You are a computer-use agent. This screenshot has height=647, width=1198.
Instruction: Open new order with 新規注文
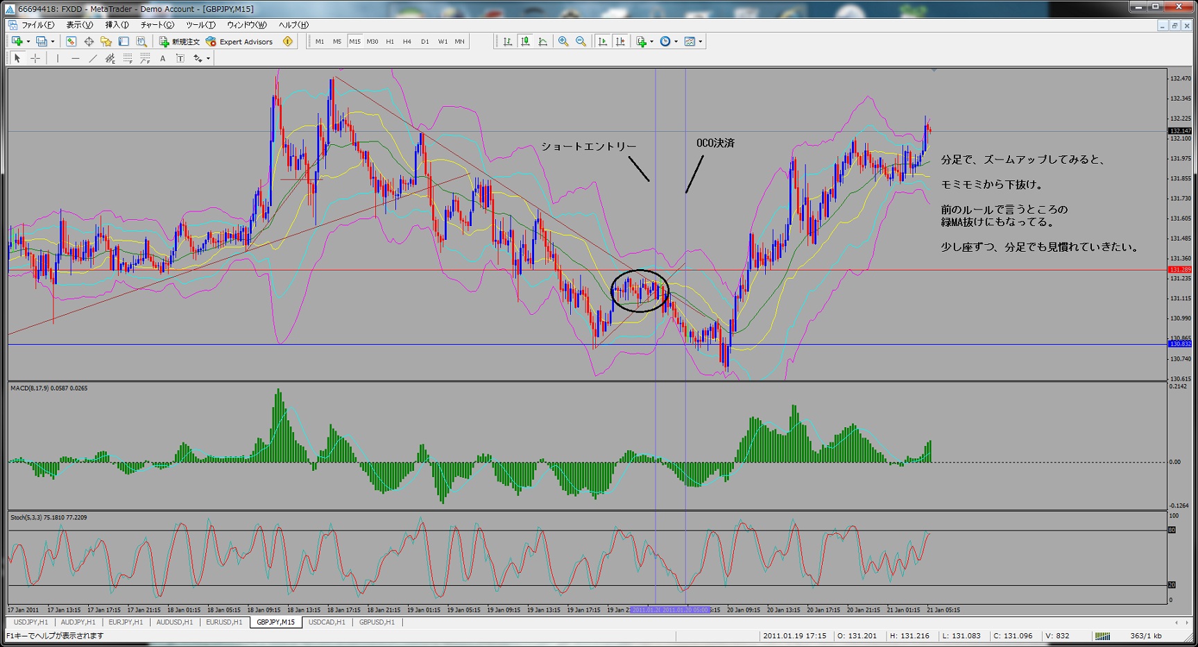pos(179,42)
